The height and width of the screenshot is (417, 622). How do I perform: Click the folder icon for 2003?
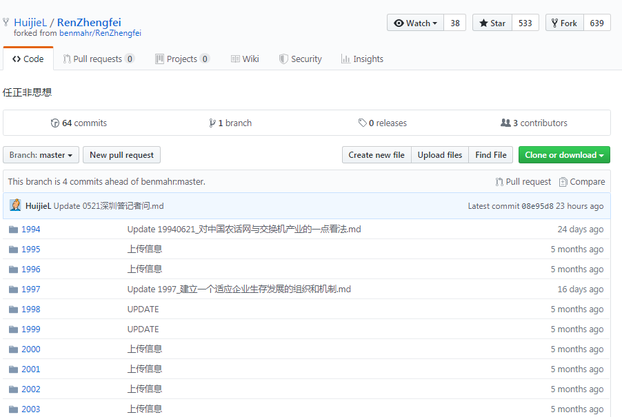(x=14, y=409)
